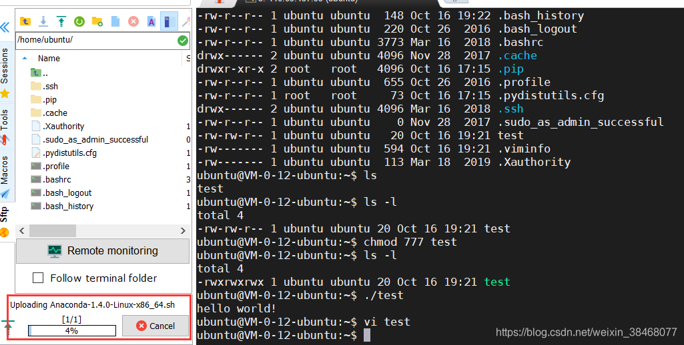Screen dimensions: 684x345
Task: Click the upload to current folder icon
Action: [61, 21]
